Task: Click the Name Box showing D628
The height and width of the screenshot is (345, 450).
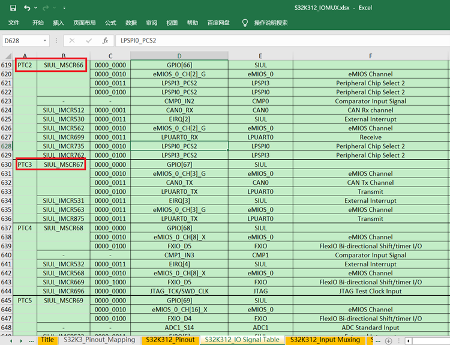Action: tap(22, 41)
